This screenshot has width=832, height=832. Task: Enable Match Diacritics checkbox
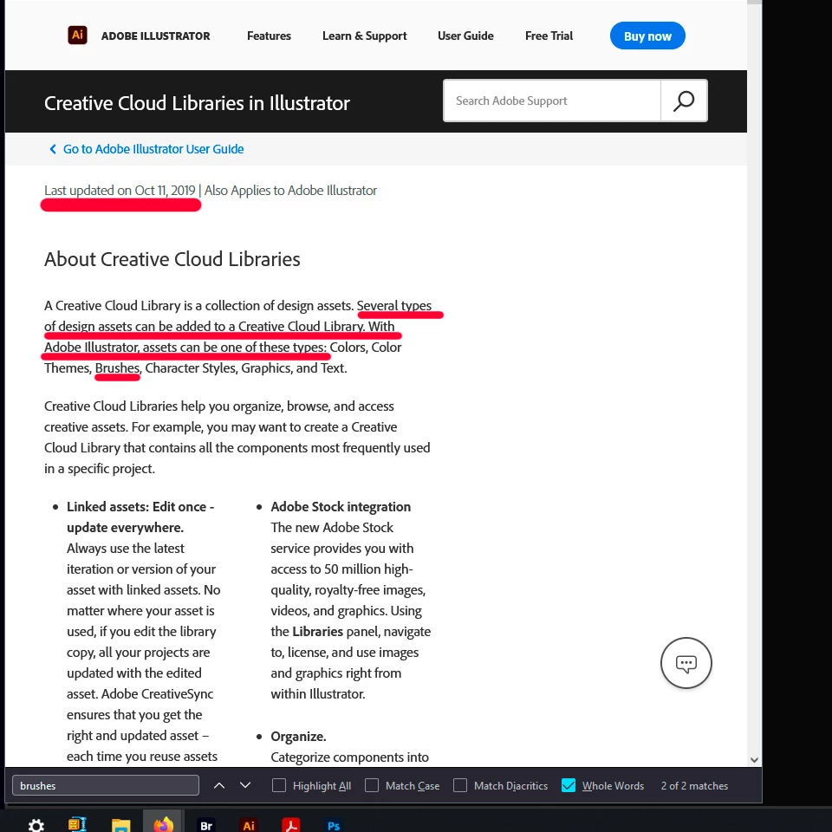460,785
